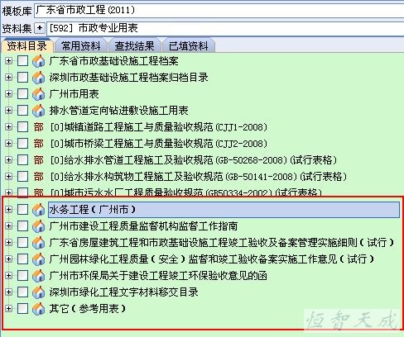This screenshot has height=337, width=404.
Task: Click house icon of 排水管道定向钻进敷设施工用表
Action: (x=38, y=111)
